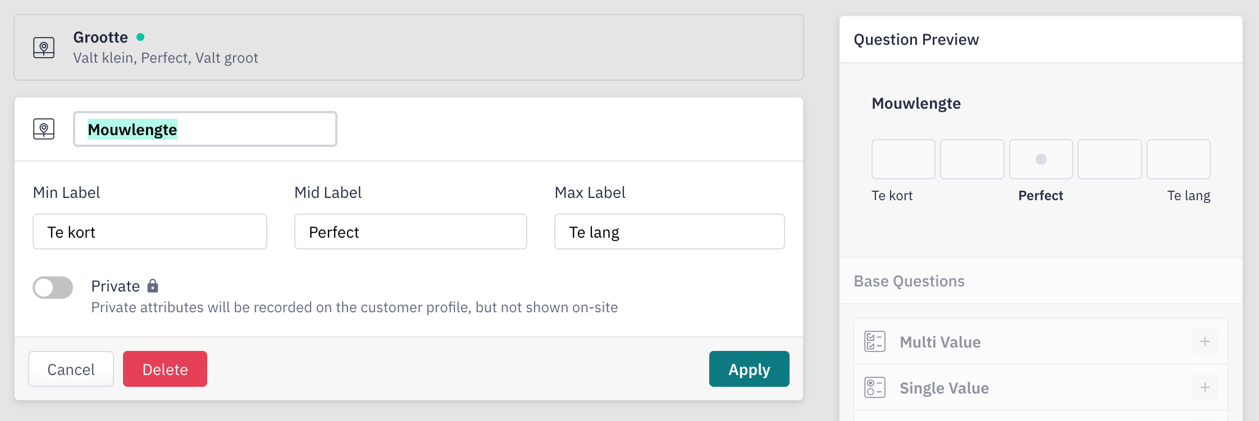The height and width of the screenshot is (421, 1259).
Task: Click the Min Label Te kort field
Action: click(149, 232)
